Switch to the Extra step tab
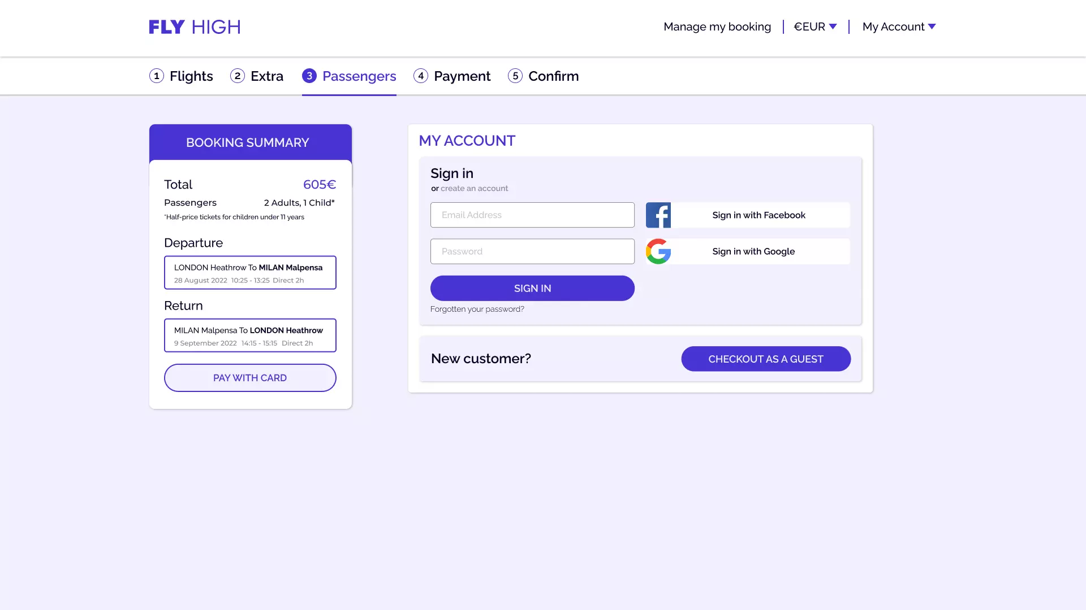Viewport: 1086px width, 610px height. click(267, 76)
